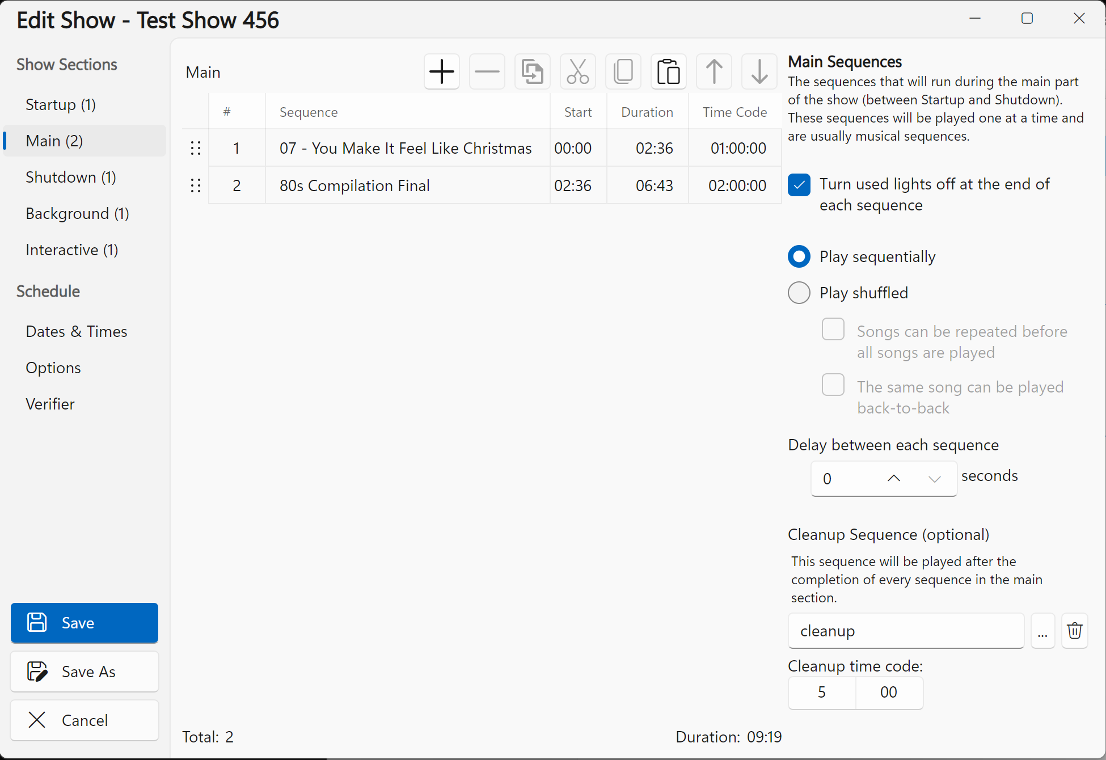This screenshot has width=1106, height=760.
Task: Browse cleanup sequence with ellipsis button
Action: point(1042,631)
